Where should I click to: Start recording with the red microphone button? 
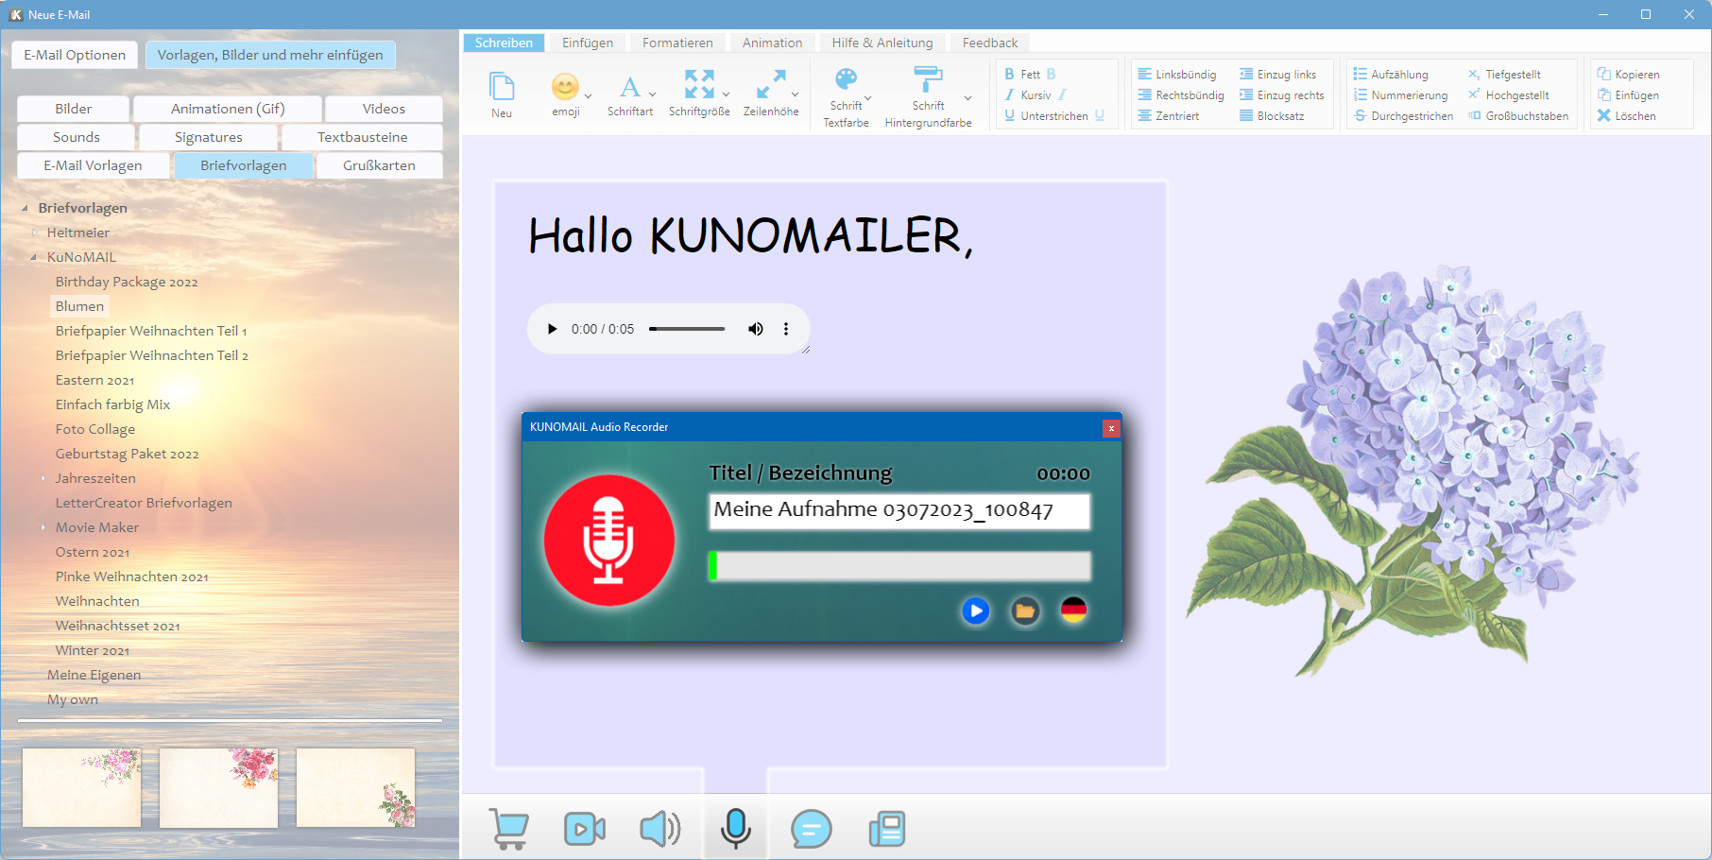coord(609,540)
